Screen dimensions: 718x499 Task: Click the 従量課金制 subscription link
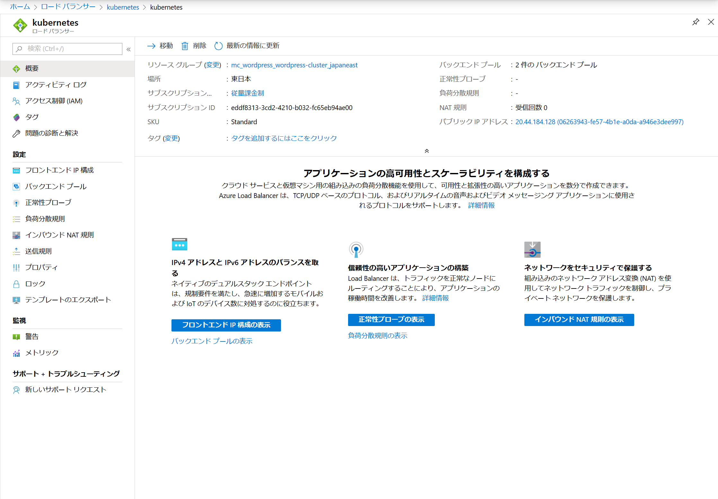pos(247,93)
